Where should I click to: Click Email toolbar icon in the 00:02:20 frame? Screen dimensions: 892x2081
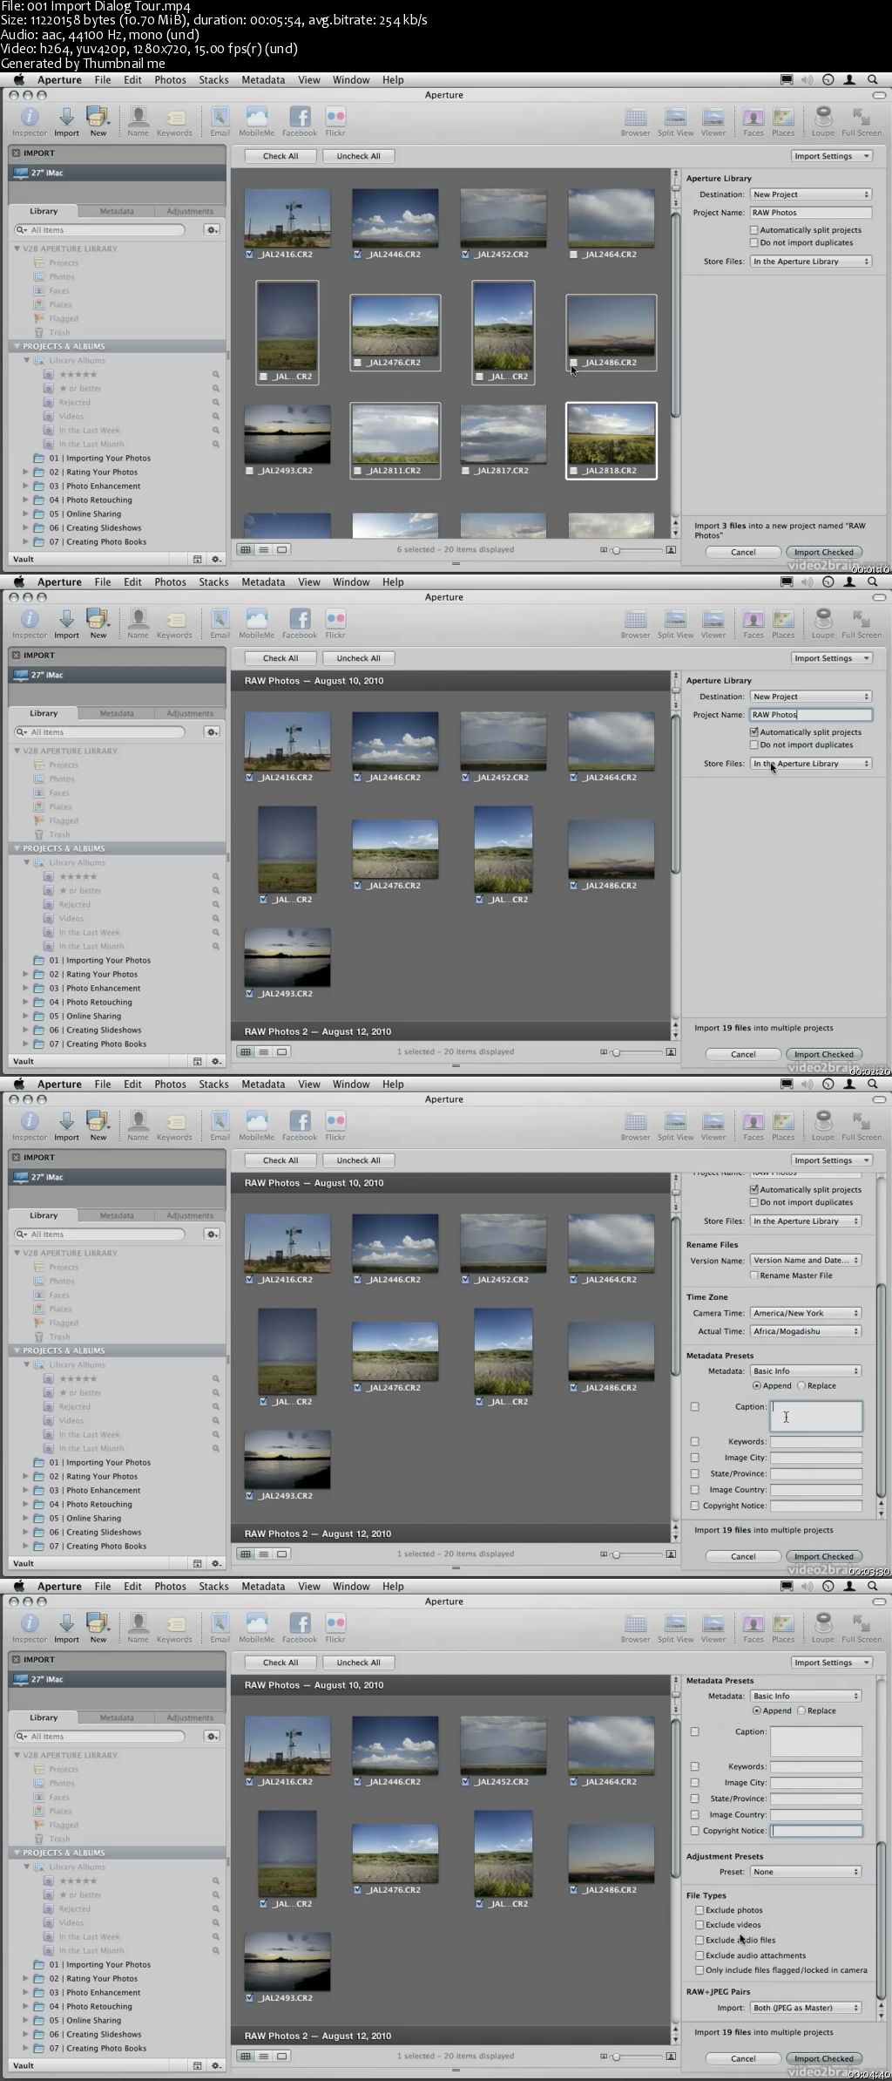click(220, 619)
